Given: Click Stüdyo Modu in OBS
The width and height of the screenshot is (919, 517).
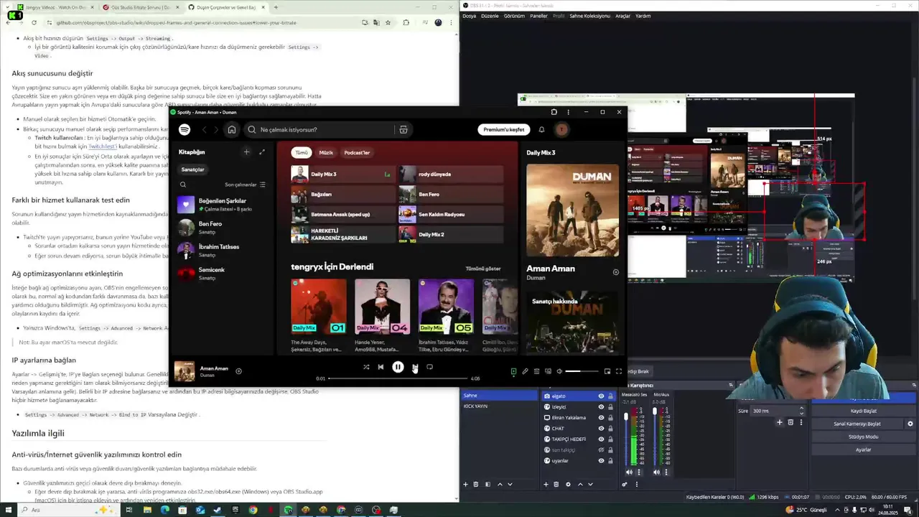Looking at the screenshot, I should pos(864,437).
